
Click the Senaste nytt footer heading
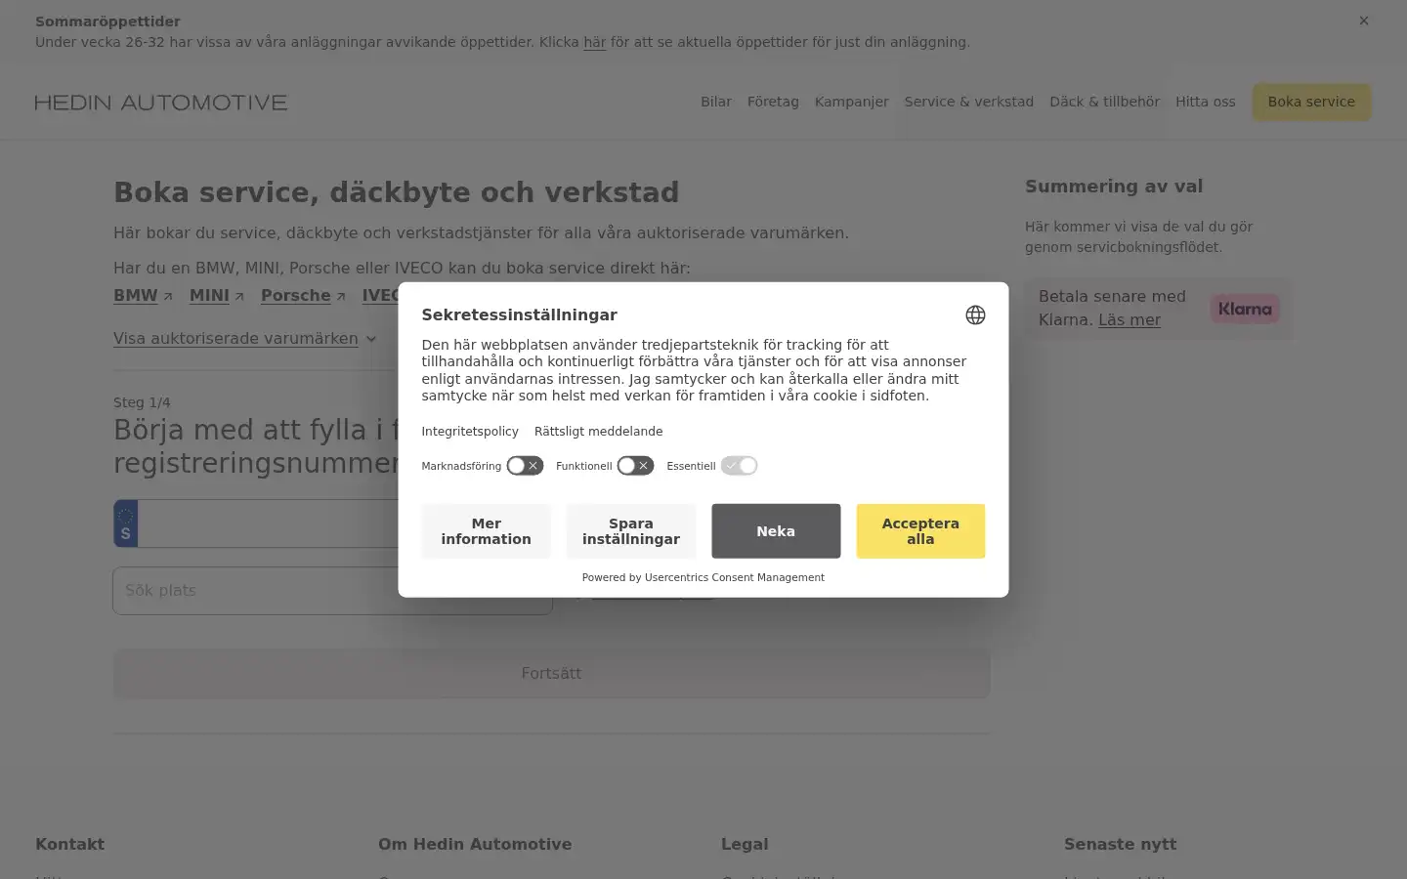pos(1120,844)
